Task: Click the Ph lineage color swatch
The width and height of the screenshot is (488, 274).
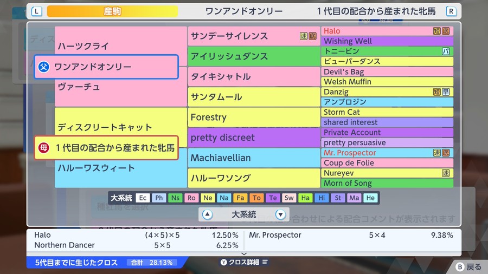Action: 159,198
